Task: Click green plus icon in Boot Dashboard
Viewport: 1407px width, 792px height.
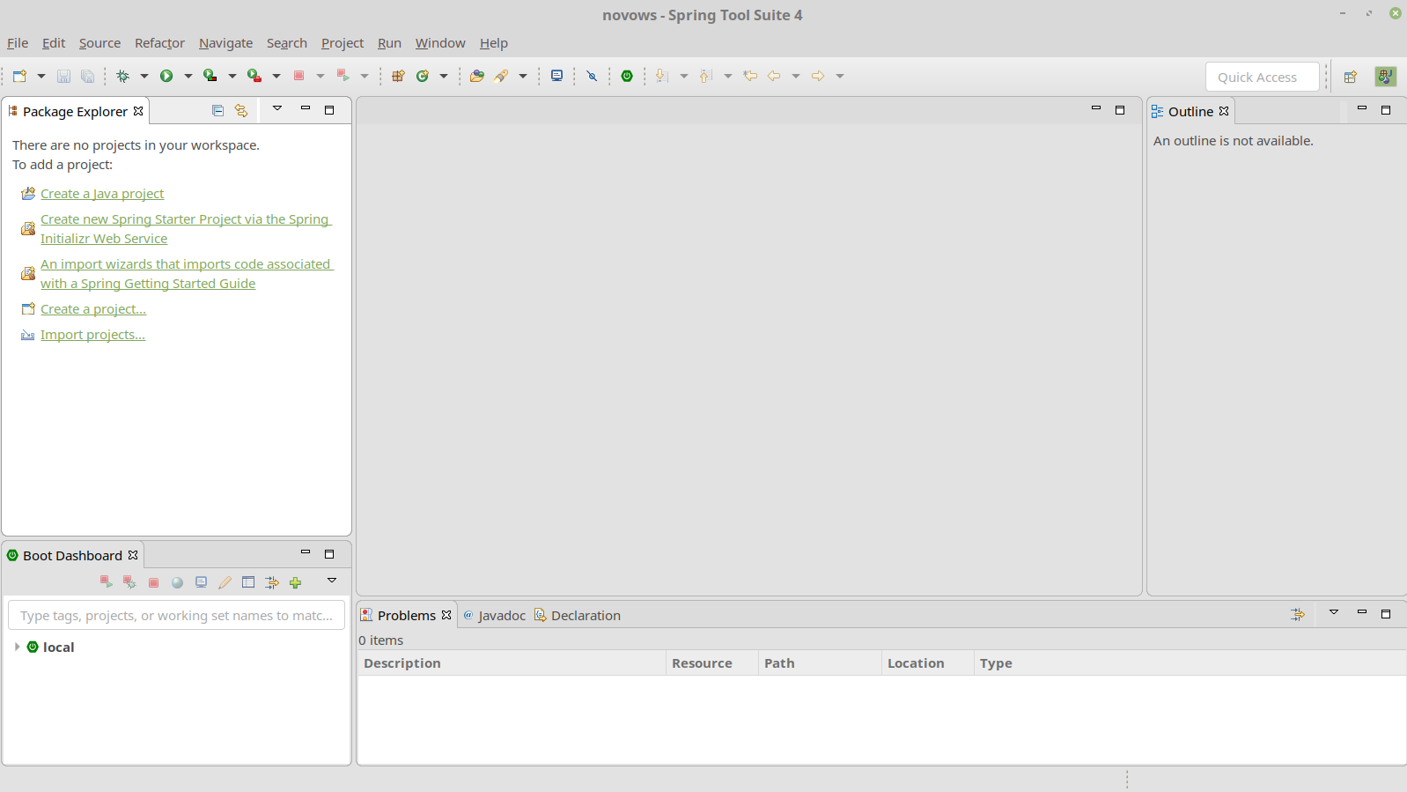Action: click(296, 582)
